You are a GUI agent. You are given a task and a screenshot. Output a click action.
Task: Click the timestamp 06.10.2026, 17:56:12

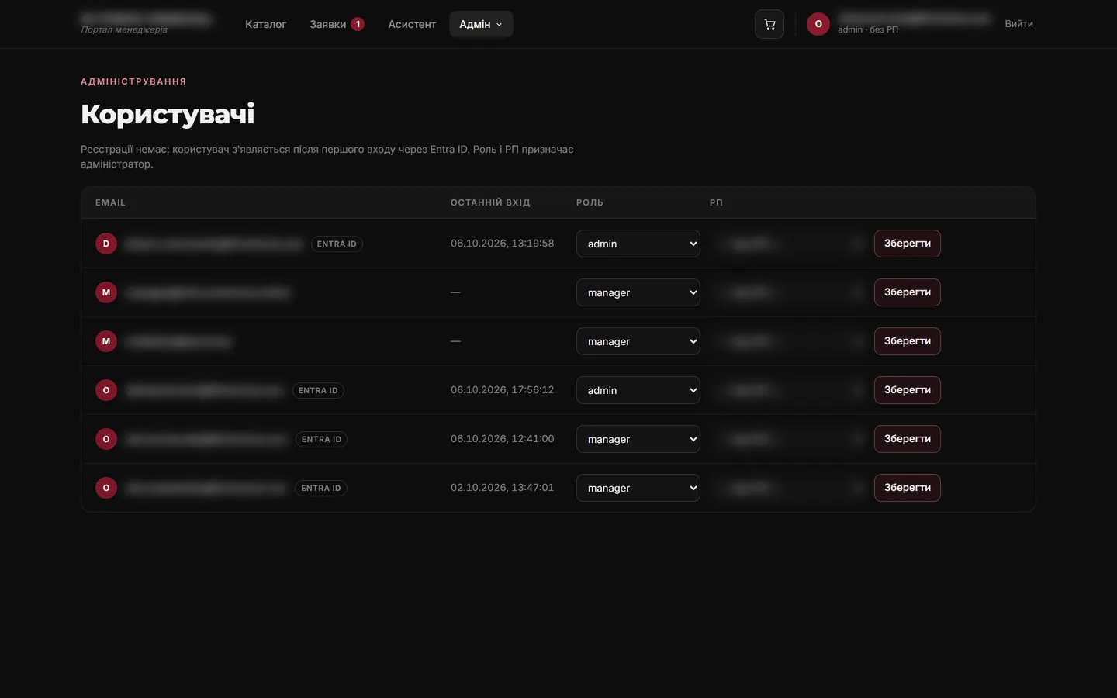point(503,390)
